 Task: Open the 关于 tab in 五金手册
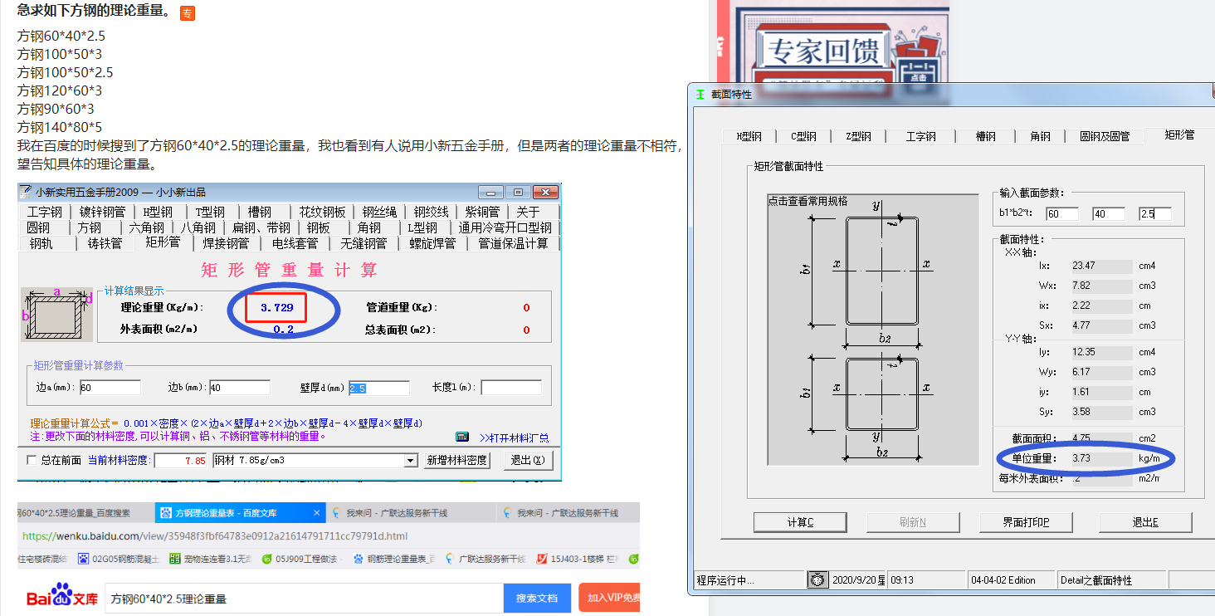point(528,212)
